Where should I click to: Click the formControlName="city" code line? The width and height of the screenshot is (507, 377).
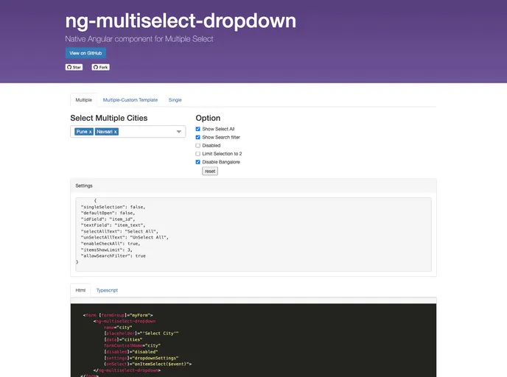132,345
